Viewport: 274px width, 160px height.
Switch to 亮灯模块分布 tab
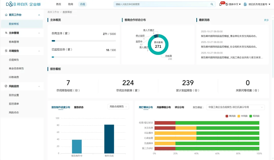pos(146,107)
